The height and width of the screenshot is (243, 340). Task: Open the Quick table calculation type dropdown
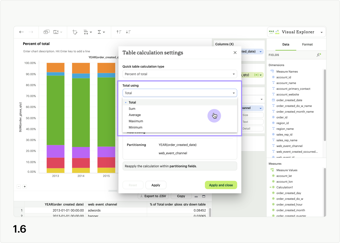point(180,74)
